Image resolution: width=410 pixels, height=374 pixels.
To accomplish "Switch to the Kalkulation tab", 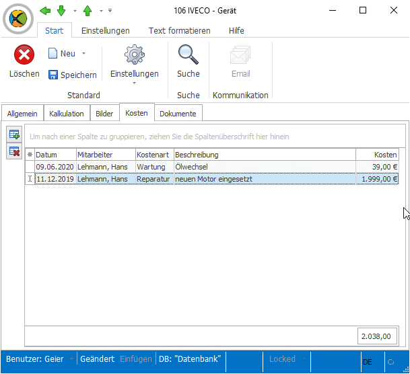I will point(67,114).
